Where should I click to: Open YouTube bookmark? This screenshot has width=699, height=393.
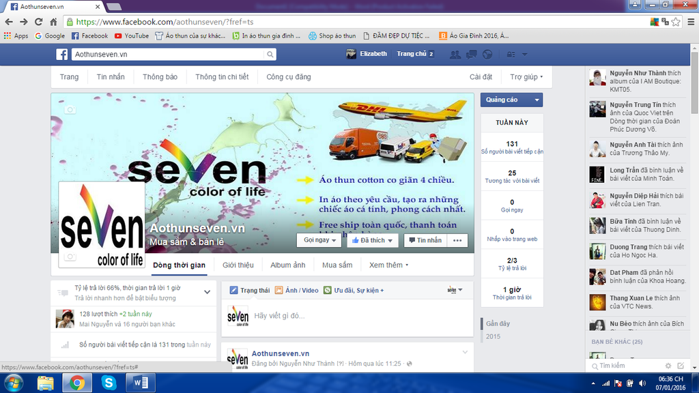[132, 35]
